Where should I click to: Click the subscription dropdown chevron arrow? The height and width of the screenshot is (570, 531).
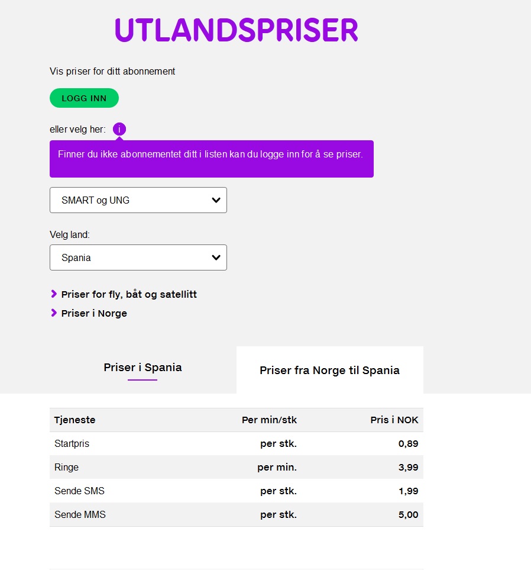(x=216, y=200)
